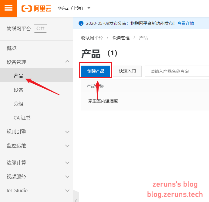Image resolution: width=209 pixels, height=202 pixels.
Task: Click the 创建产品 button
Action: pyautogui.click(x=96, y=71)
